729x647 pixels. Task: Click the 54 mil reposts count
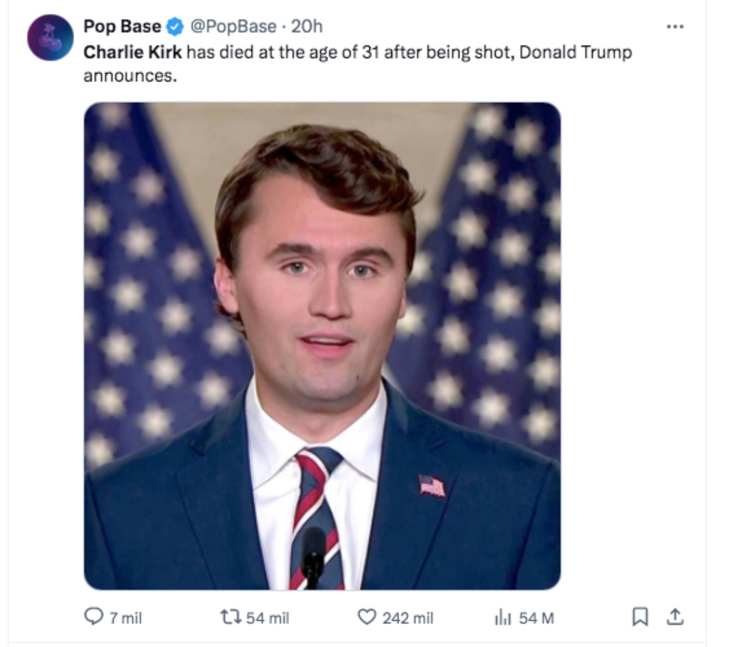[x=267, y=618]
